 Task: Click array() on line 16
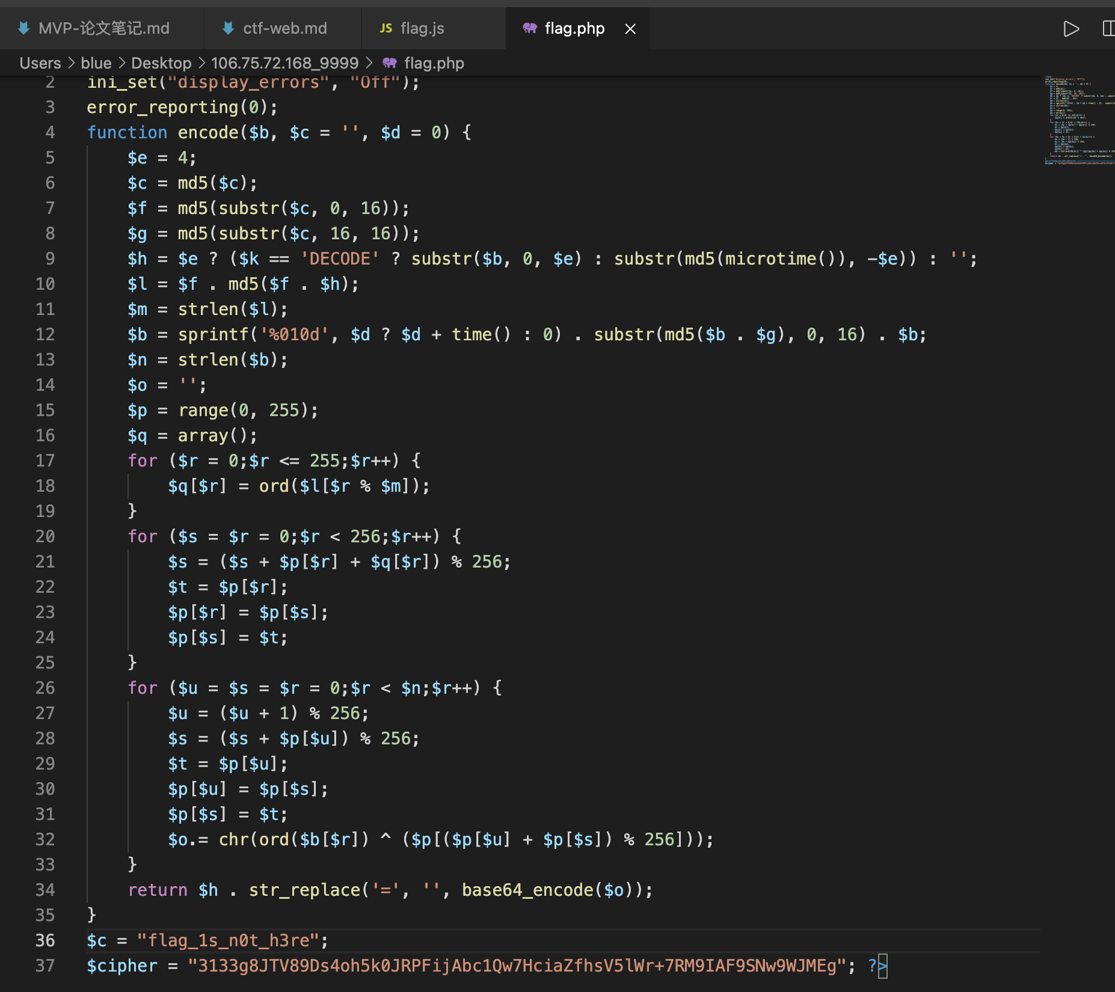click(x=213, y=435)
